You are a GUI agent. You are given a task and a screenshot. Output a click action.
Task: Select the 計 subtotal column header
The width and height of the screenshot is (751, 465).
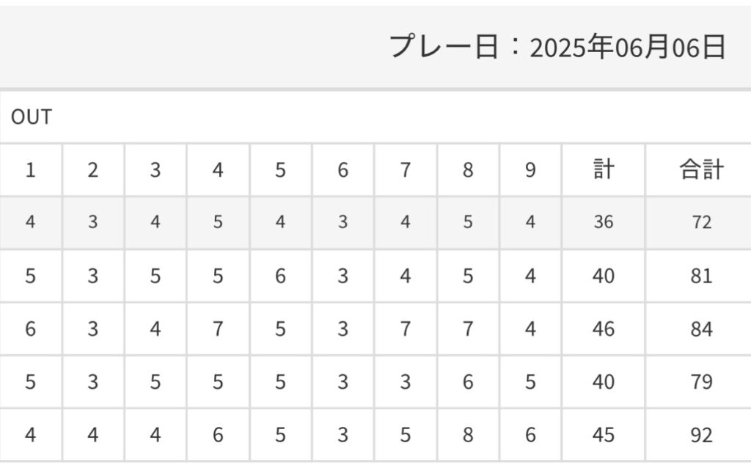(x=603, y=170)
